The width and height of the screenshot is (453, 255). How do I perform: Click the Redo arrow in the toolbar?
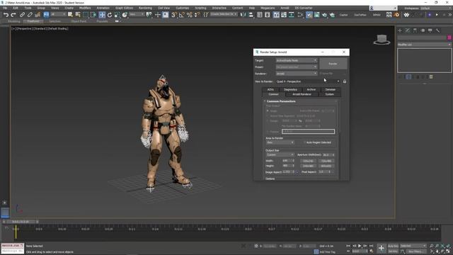click(13, 15)
